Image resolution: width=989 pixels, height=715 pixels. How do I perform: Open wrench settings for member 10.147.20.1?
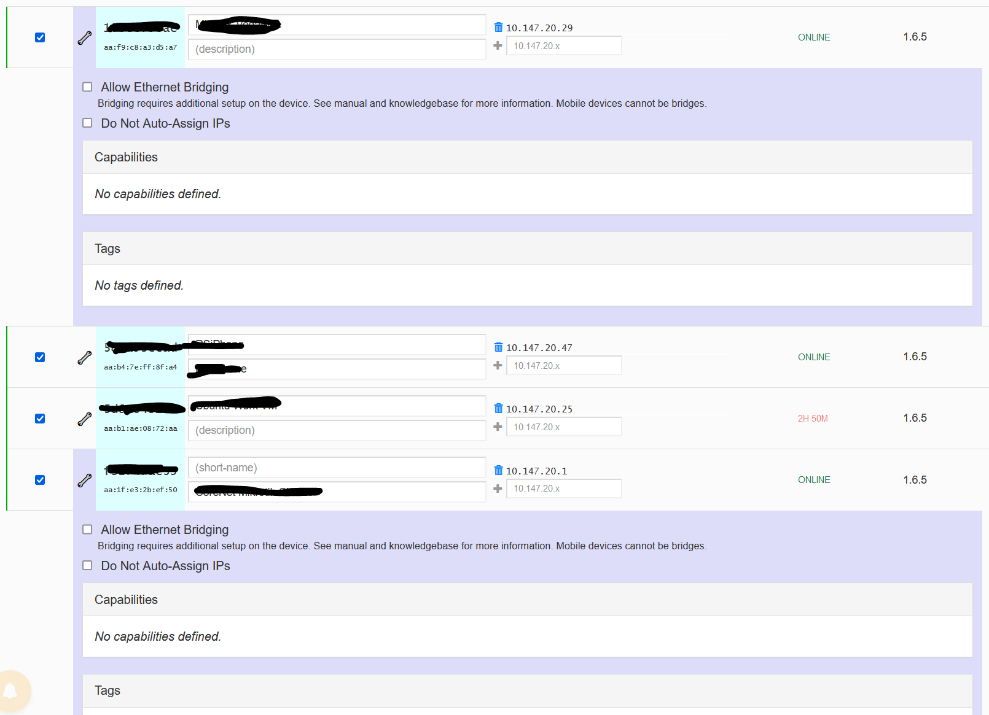84,479
